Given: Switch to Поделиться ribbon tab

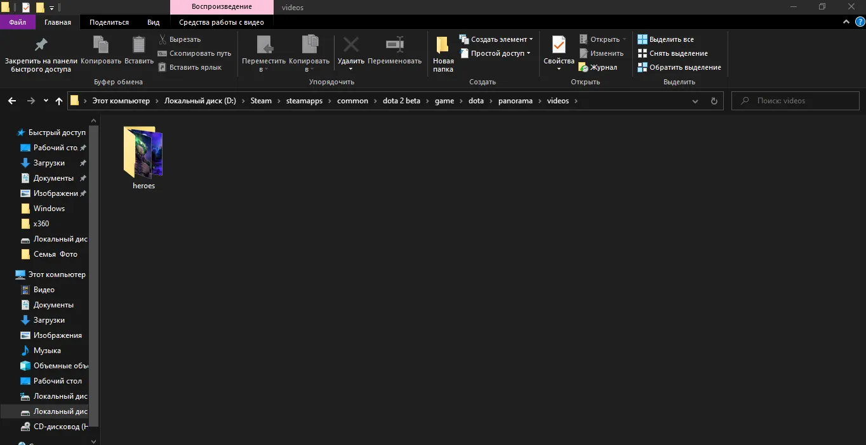Looking at the screenshot, I should click(109, 22).
